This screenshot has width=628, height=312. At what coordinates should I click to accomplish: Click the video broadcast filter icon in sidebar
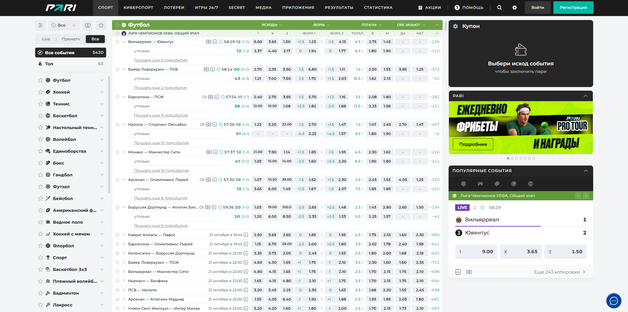pyautogui.click(x=88, y=25)
